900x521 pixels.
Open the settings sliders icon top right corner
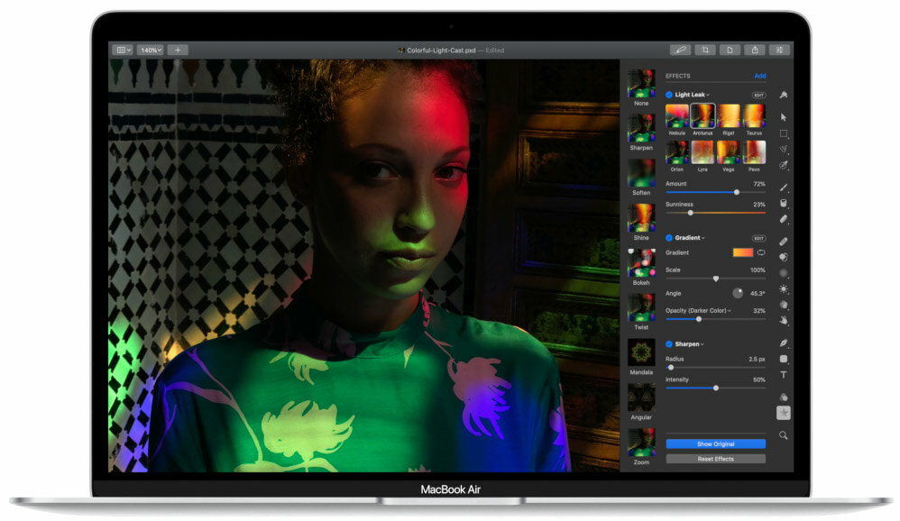[781, 50]
